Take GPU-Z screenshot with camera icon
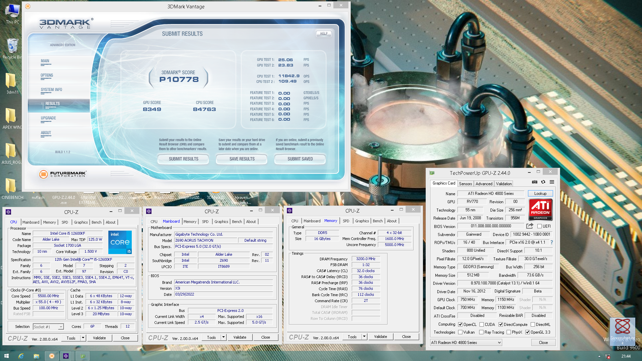This screenshot has height=361, width=642. tap(535, 182)
